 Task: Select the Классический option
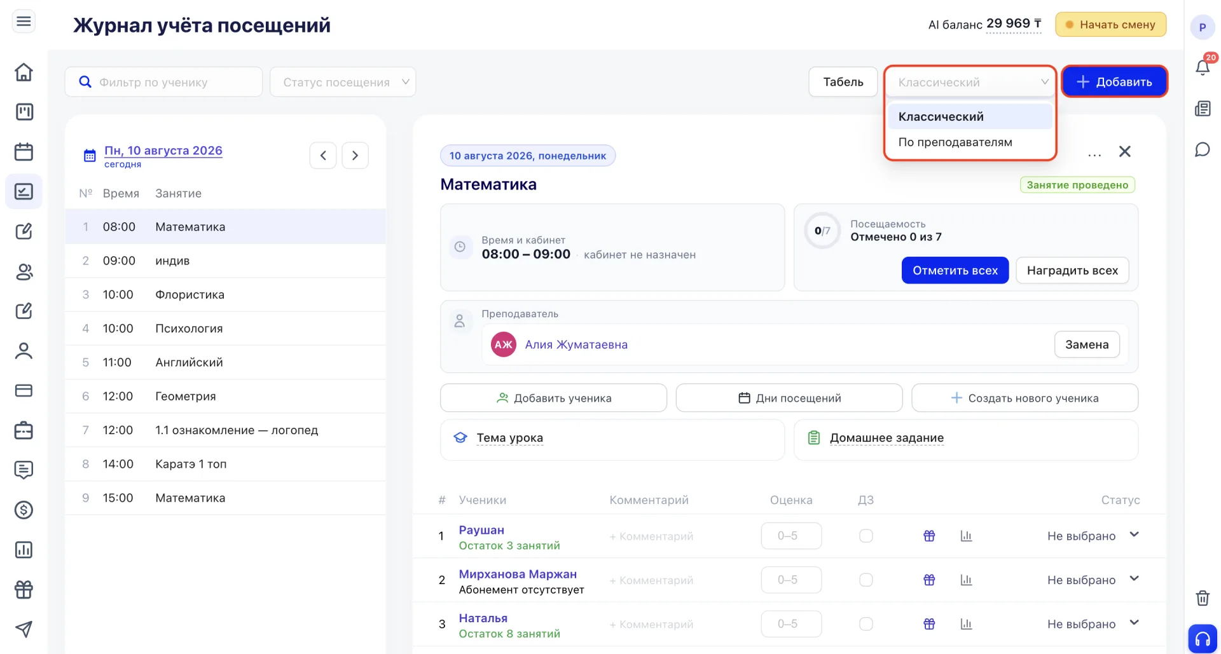coord(970,116)
